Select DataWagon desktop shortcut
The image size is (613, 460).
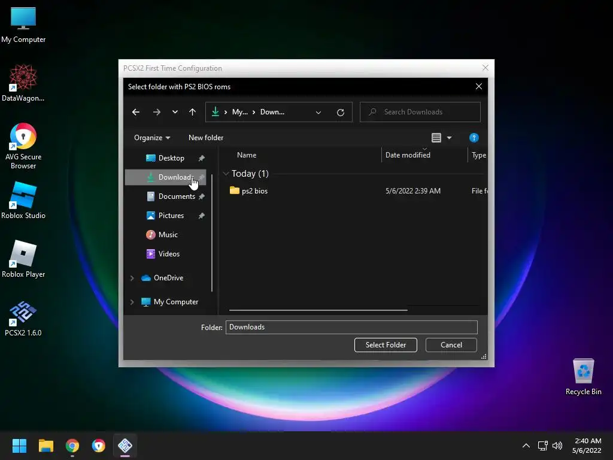(23, 83)
